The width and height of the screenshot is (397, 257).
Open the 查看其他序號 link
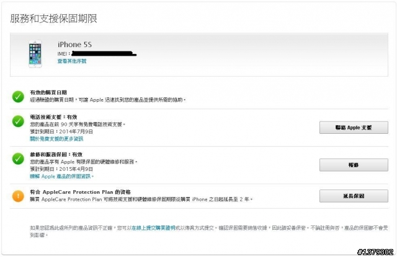[72, 61]
